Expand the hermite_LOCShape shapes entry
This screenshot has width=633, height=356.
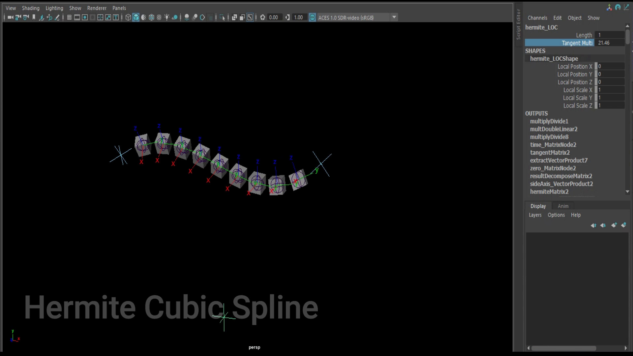click(554, 59)
